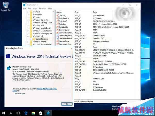
Task: Select the CurrentMinorVe... DWORD icon
Action: pyautogui.click(x=58, y=38)
